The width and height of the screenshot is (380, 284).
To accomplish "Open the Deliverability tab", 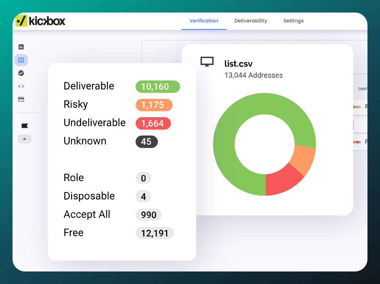I will tap(251, 21).
